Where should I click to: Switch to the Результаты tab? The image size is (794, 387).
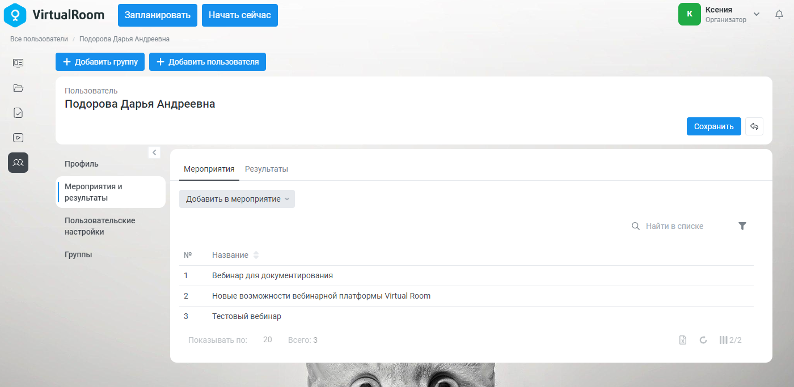[267, 169]
